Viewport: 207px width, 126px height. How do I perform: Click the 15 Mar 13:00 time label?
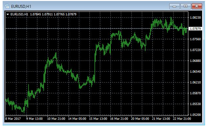[98, 119]
